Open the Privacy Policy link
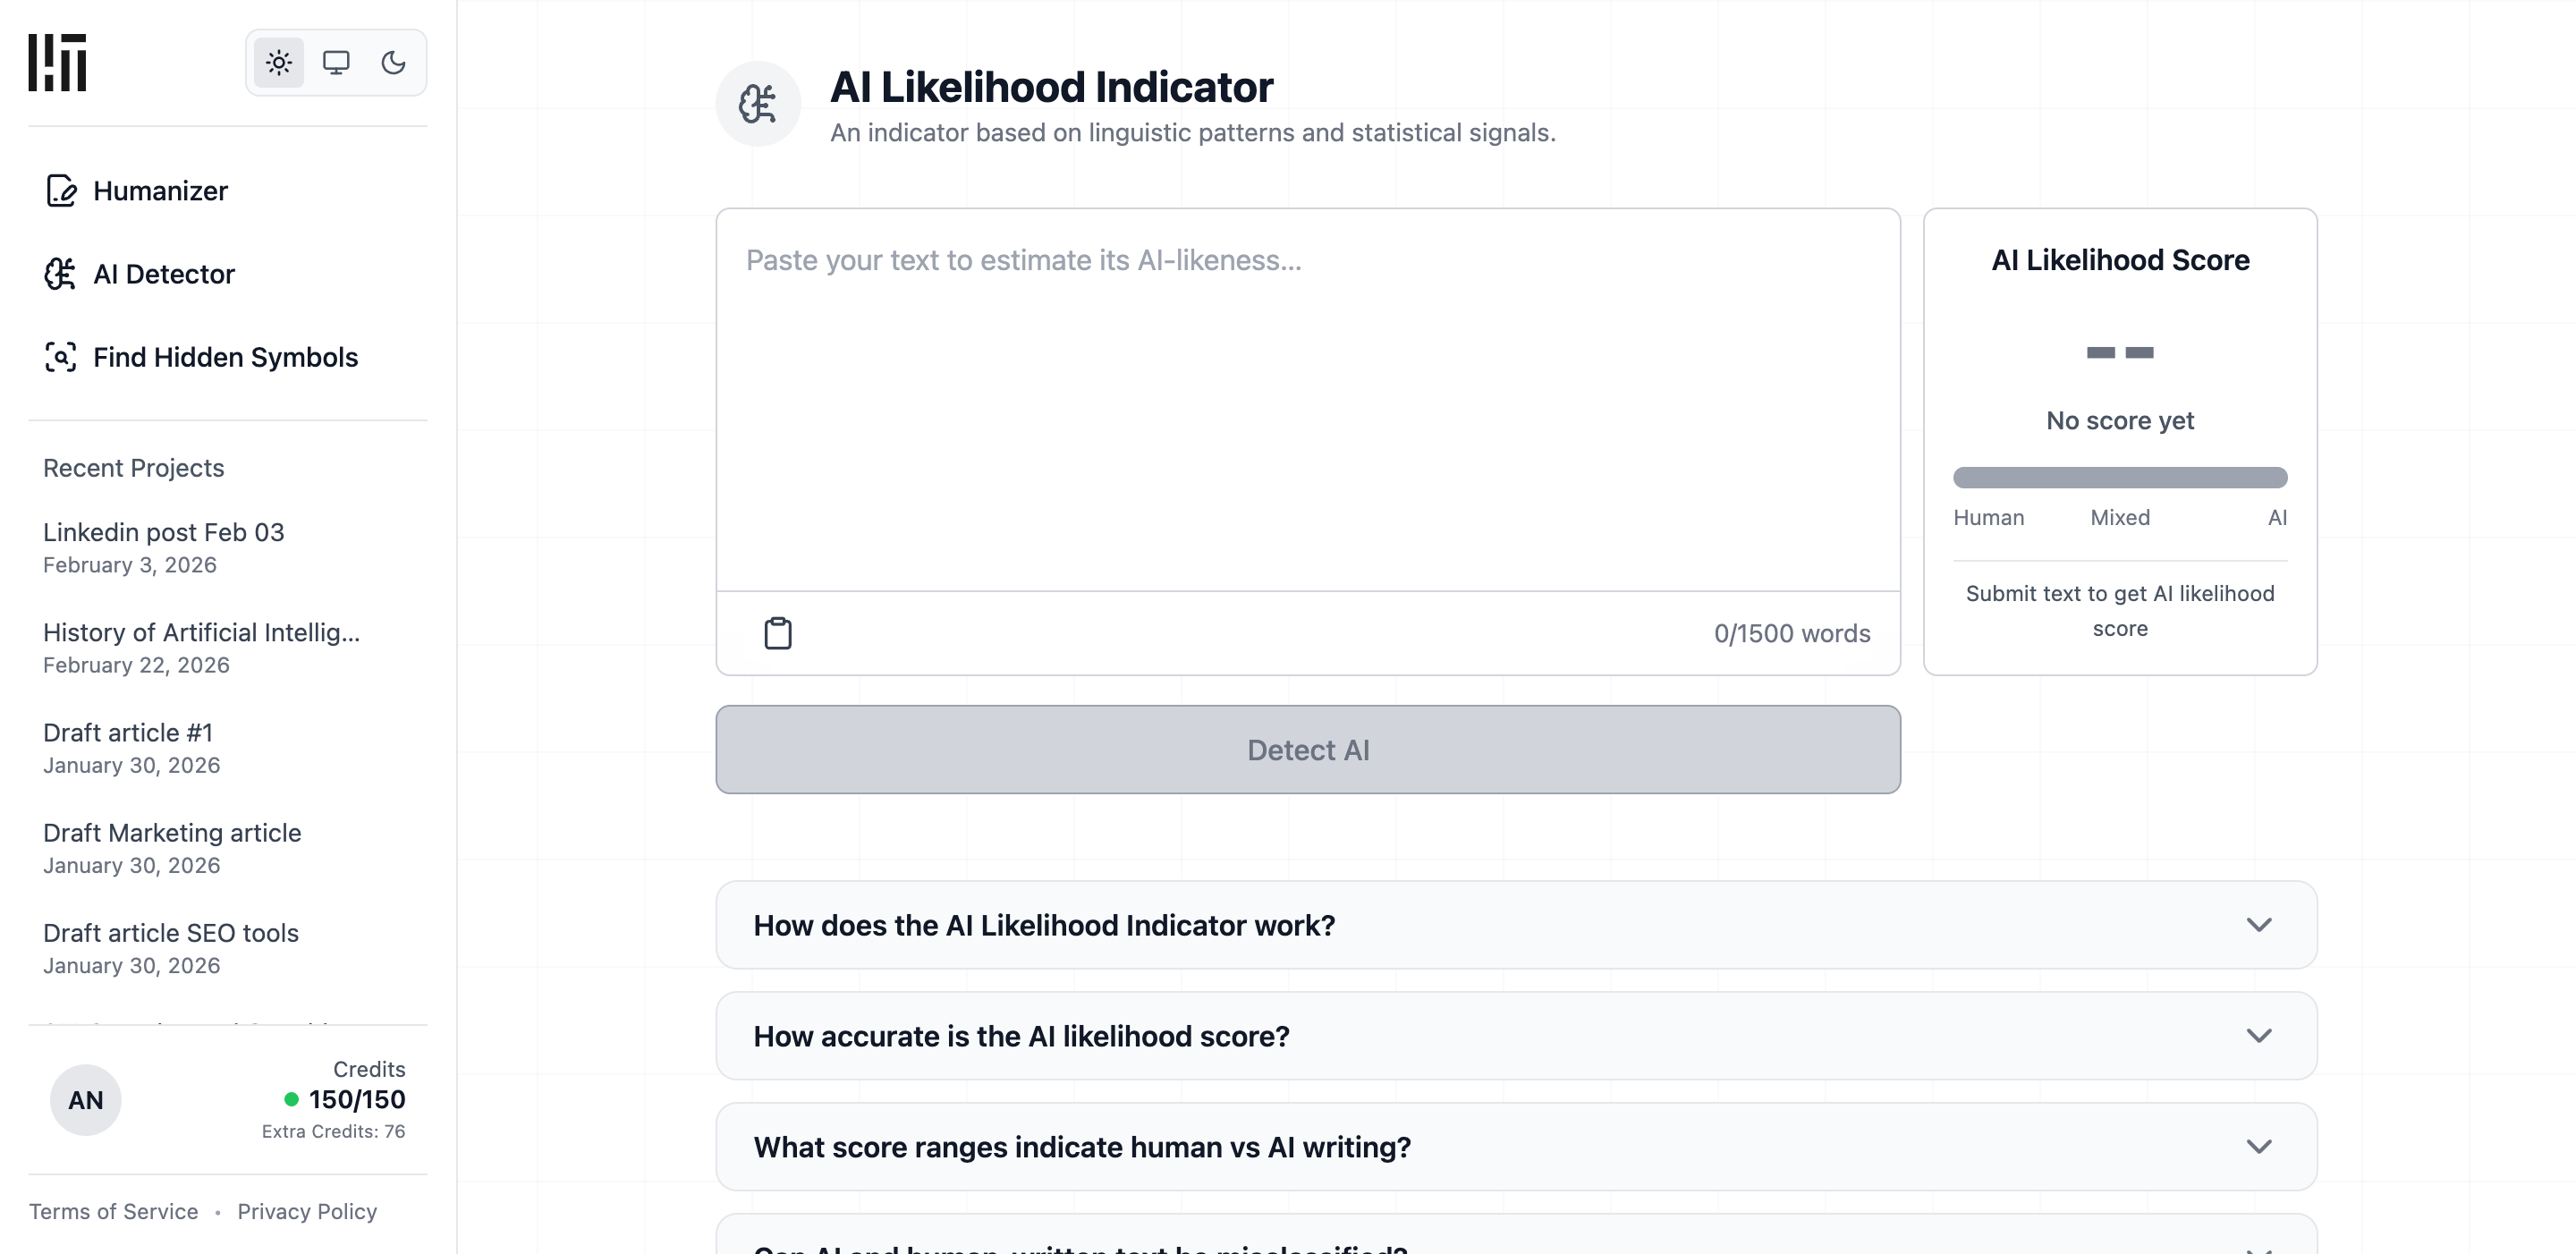 [x=307, y=1211]
